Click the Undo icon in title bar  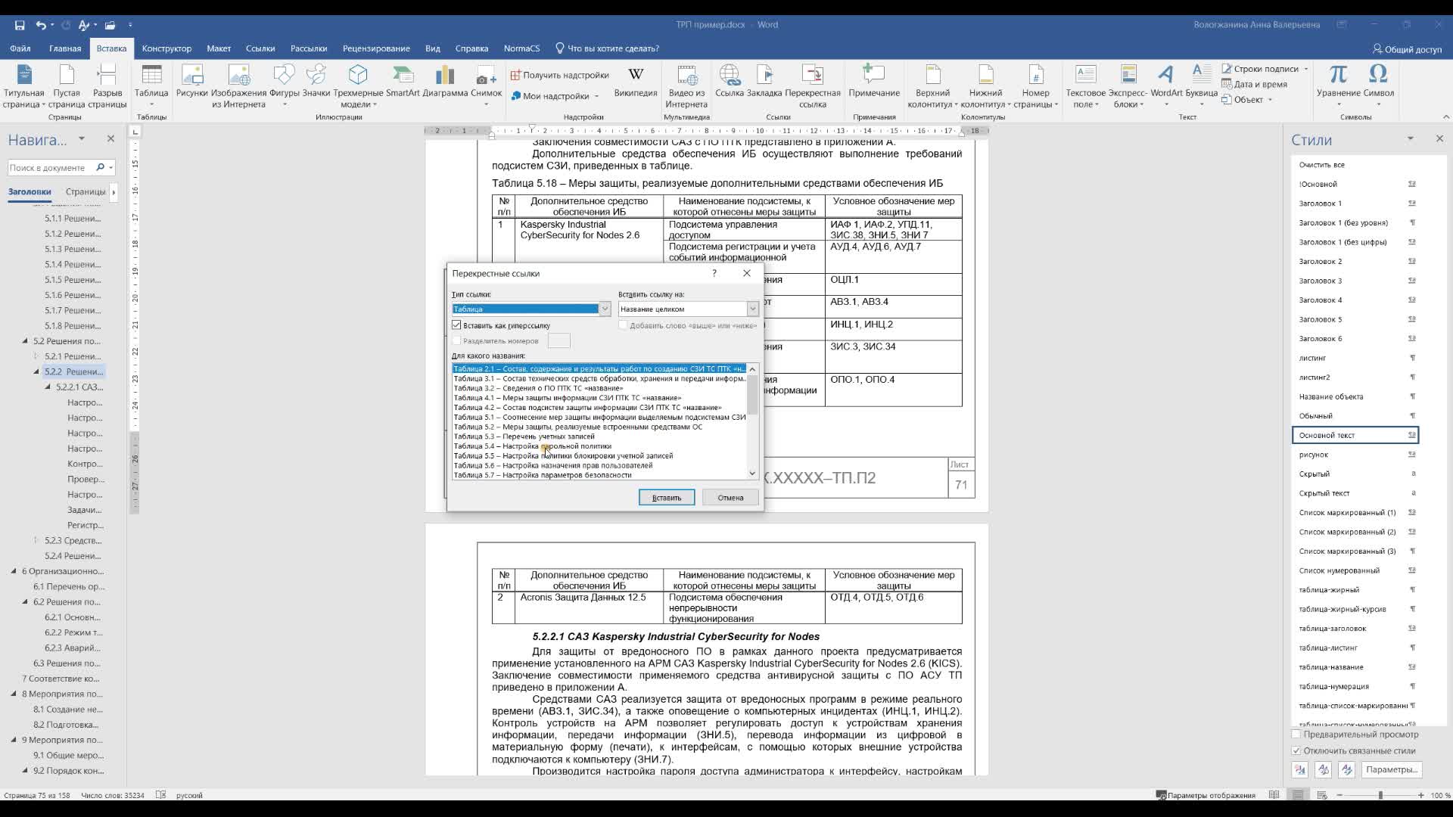pos(41,25)
